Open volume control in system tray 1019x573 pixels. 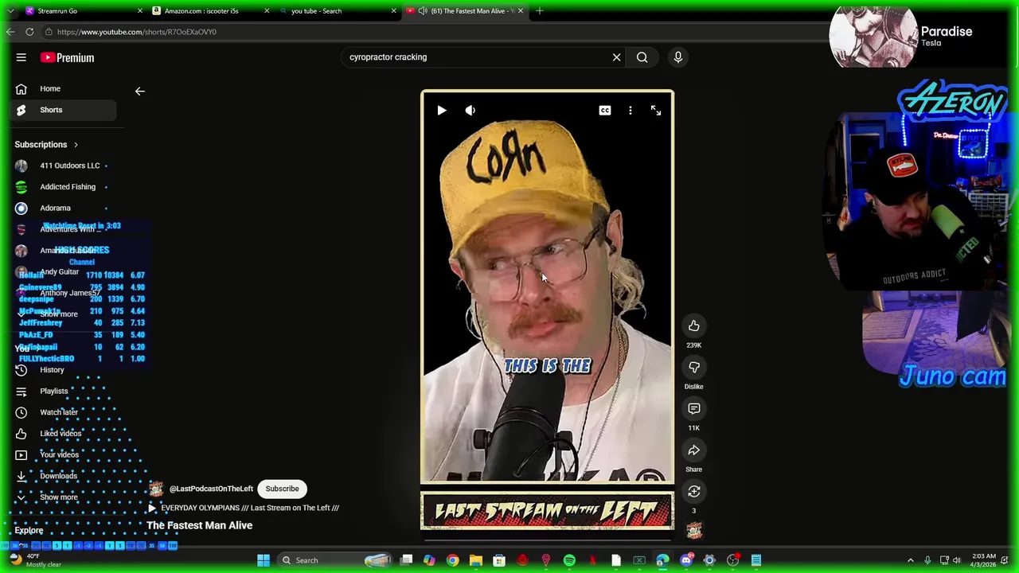click(x=957, y=560)
